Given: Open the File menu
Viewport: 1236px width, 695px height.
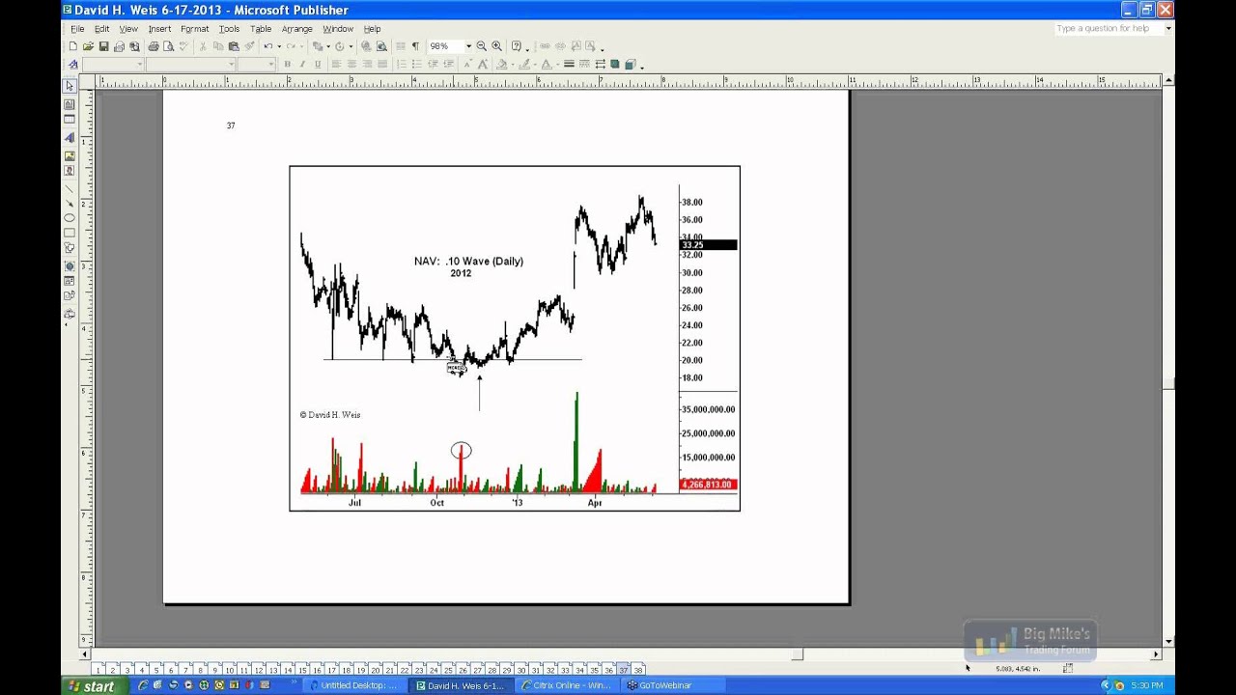Looking at the screenshot, I should point(77,29).
